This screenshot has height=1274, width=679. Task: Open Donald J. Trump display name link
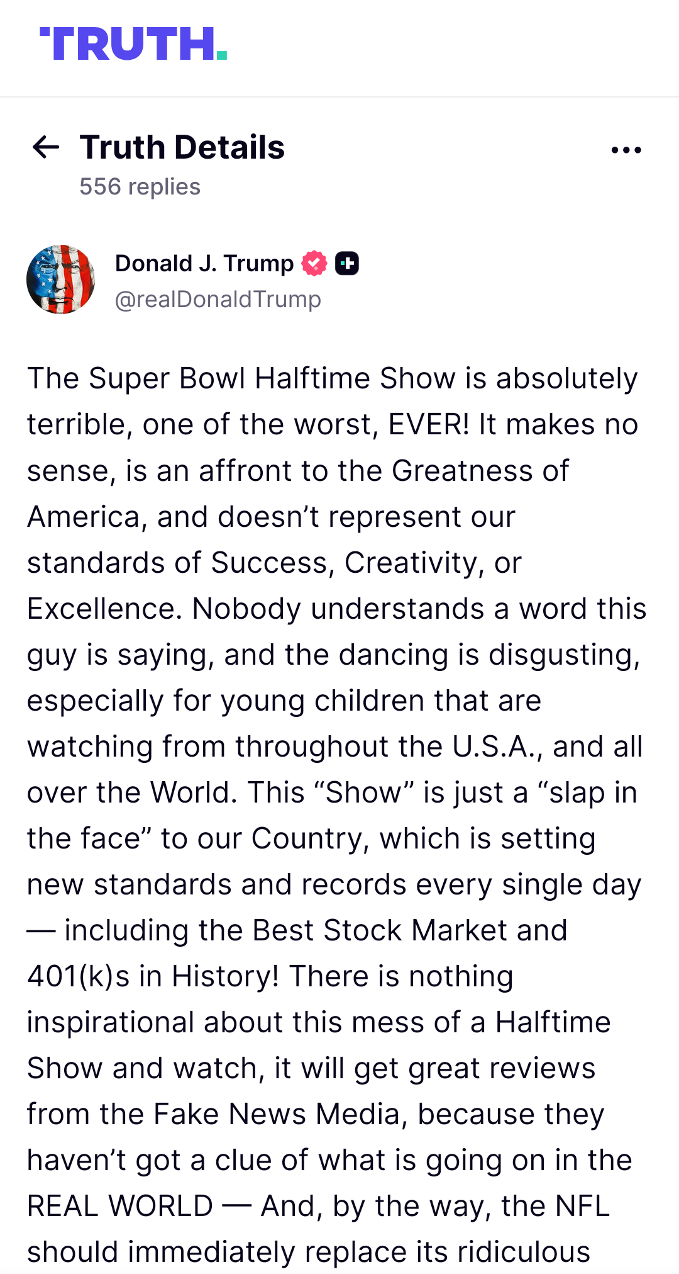[x=204, y=263]
